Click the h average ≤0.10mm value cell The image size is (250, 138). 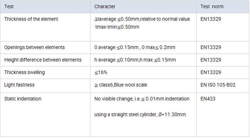pos(143,60)
